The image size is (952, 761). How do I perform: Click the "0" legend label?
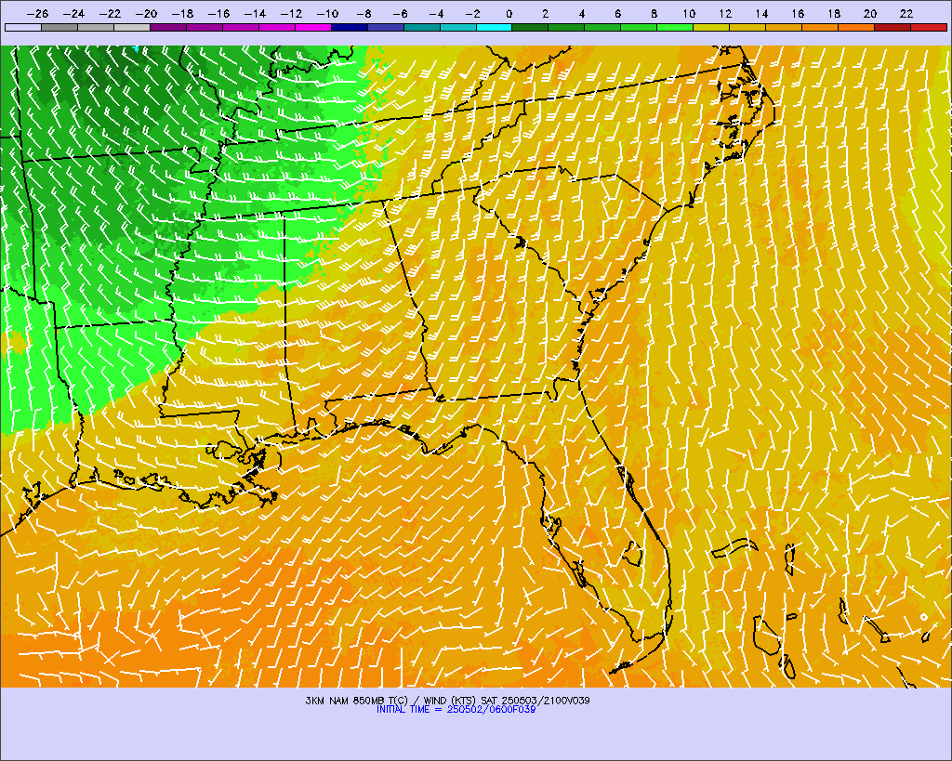(x=509, y=14)
